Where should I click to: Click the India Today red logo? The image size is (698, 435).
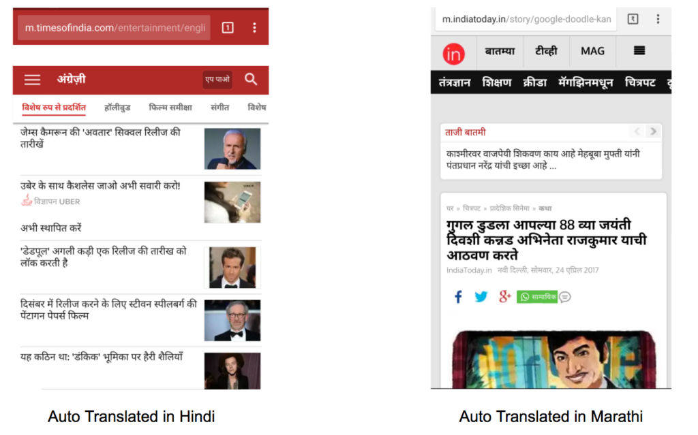coord(453,54)
